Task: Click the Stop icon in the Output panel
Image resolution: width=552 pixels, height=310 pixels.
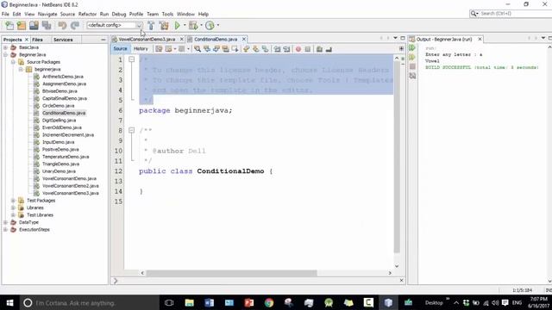Action: [x=412, y=66]
